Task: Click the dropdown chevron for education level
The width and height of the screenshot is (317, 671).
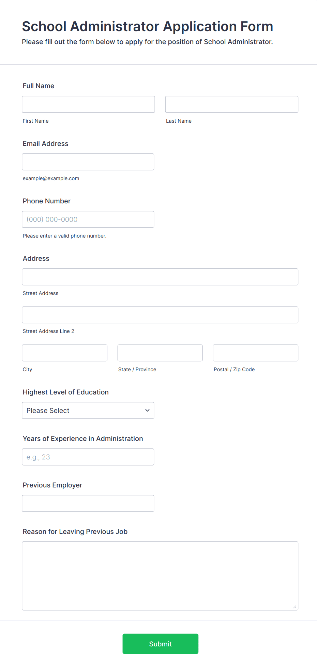Action: point(147,410)
